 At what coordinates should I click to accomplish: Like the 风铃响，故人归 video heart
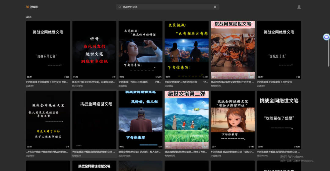[x=159, y=147]
